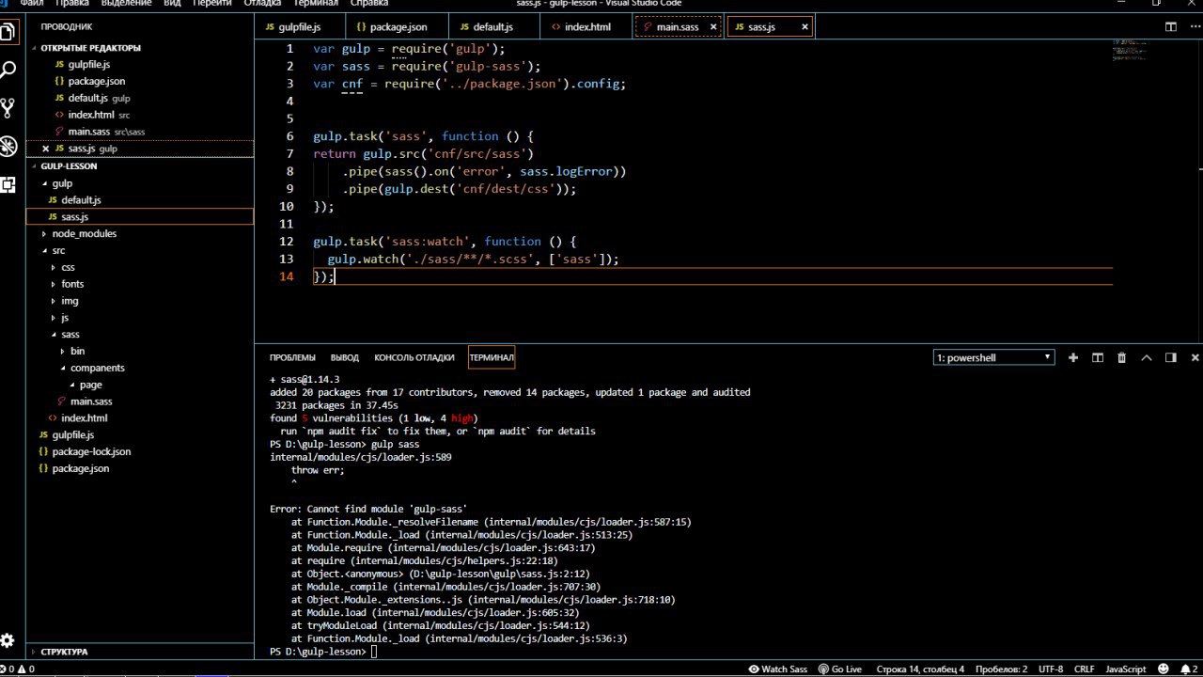Change the JavaScript language mode
This screenshot has height=677, width=1203.
point(1125,669)
